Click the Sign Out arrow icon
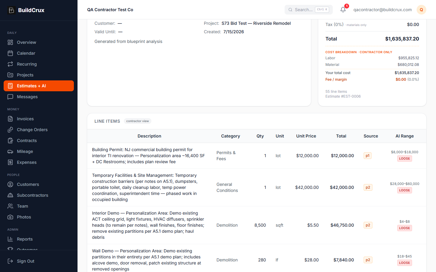436x272 pixels. click(x=10, y=261)
